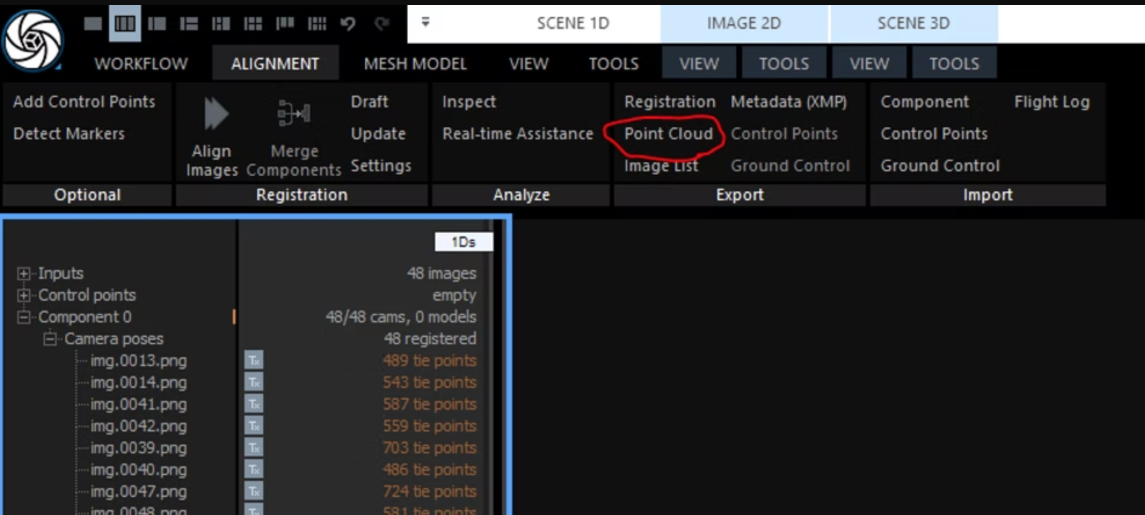The height and width of the screenshot is (515, 1145).
Task: Switch to the MESH MODEL ribbon tab
Action: (x=415, y=64)
